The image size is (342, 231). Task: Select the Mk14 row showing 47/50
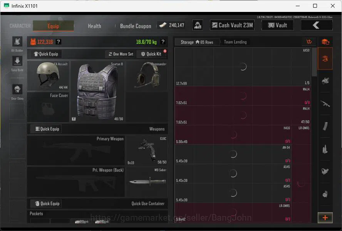coord(243,115)
